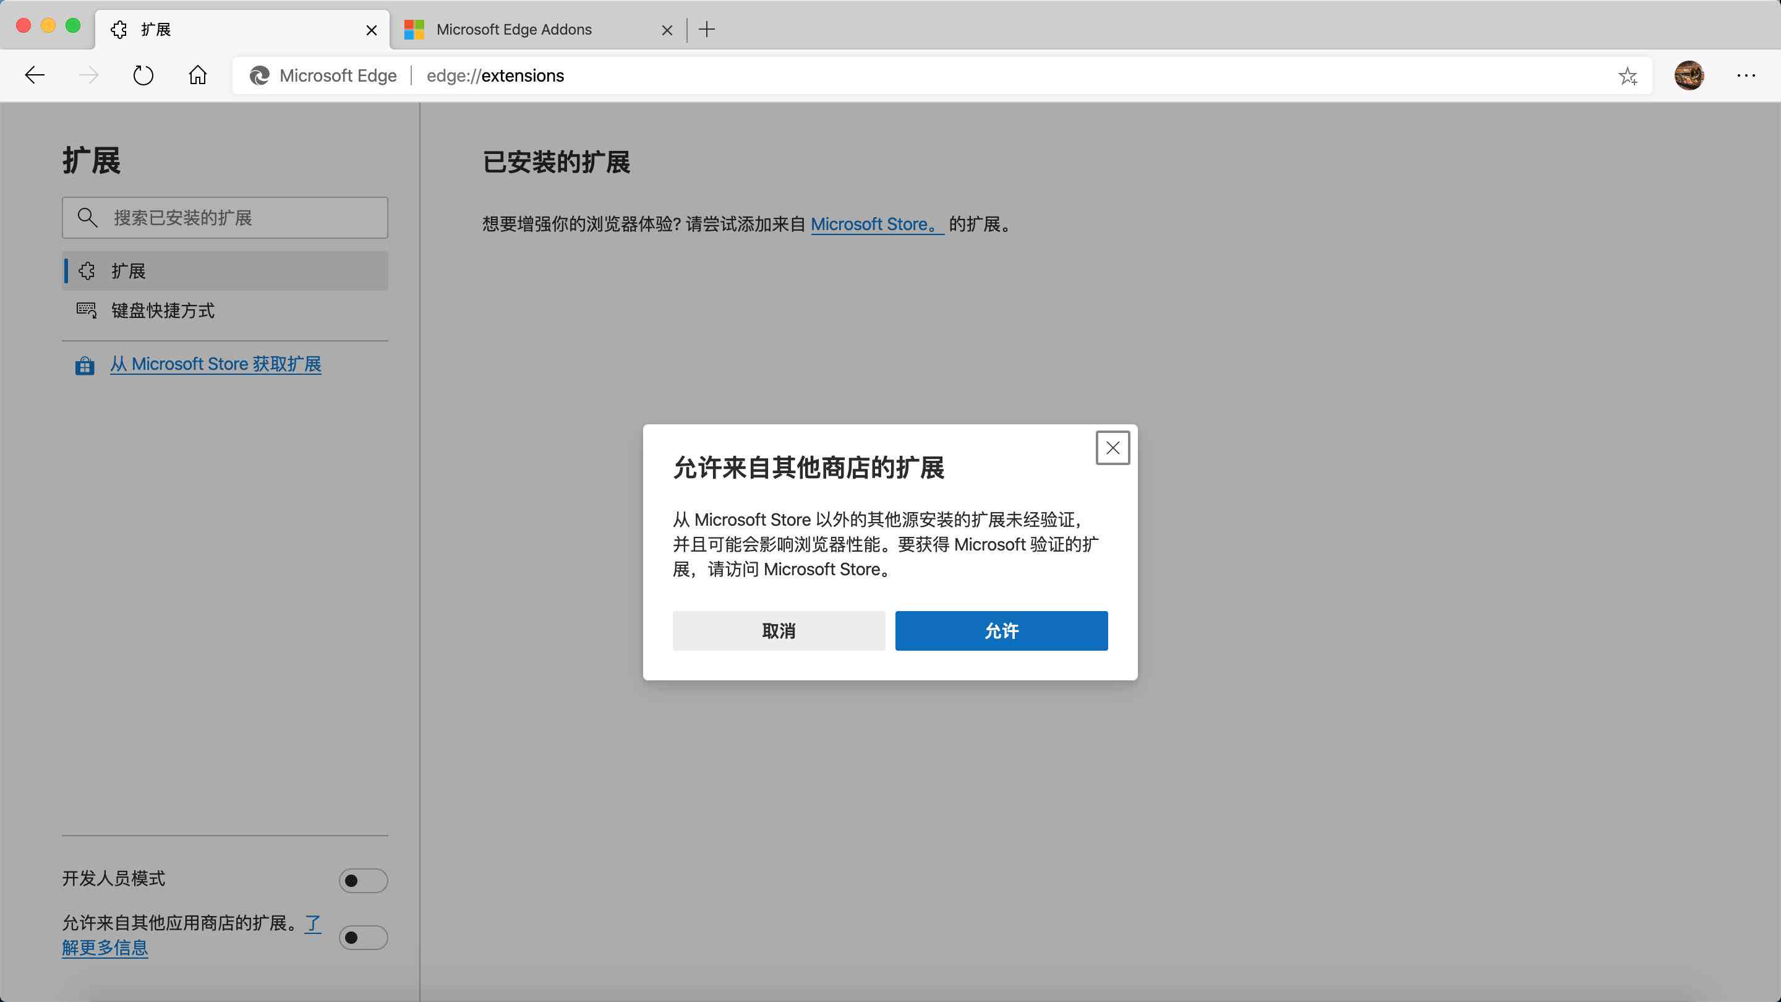This screenshot has width=1781, height=1002.
Task: Close the 扩展 tab
Action: click(x=371, y=30)
